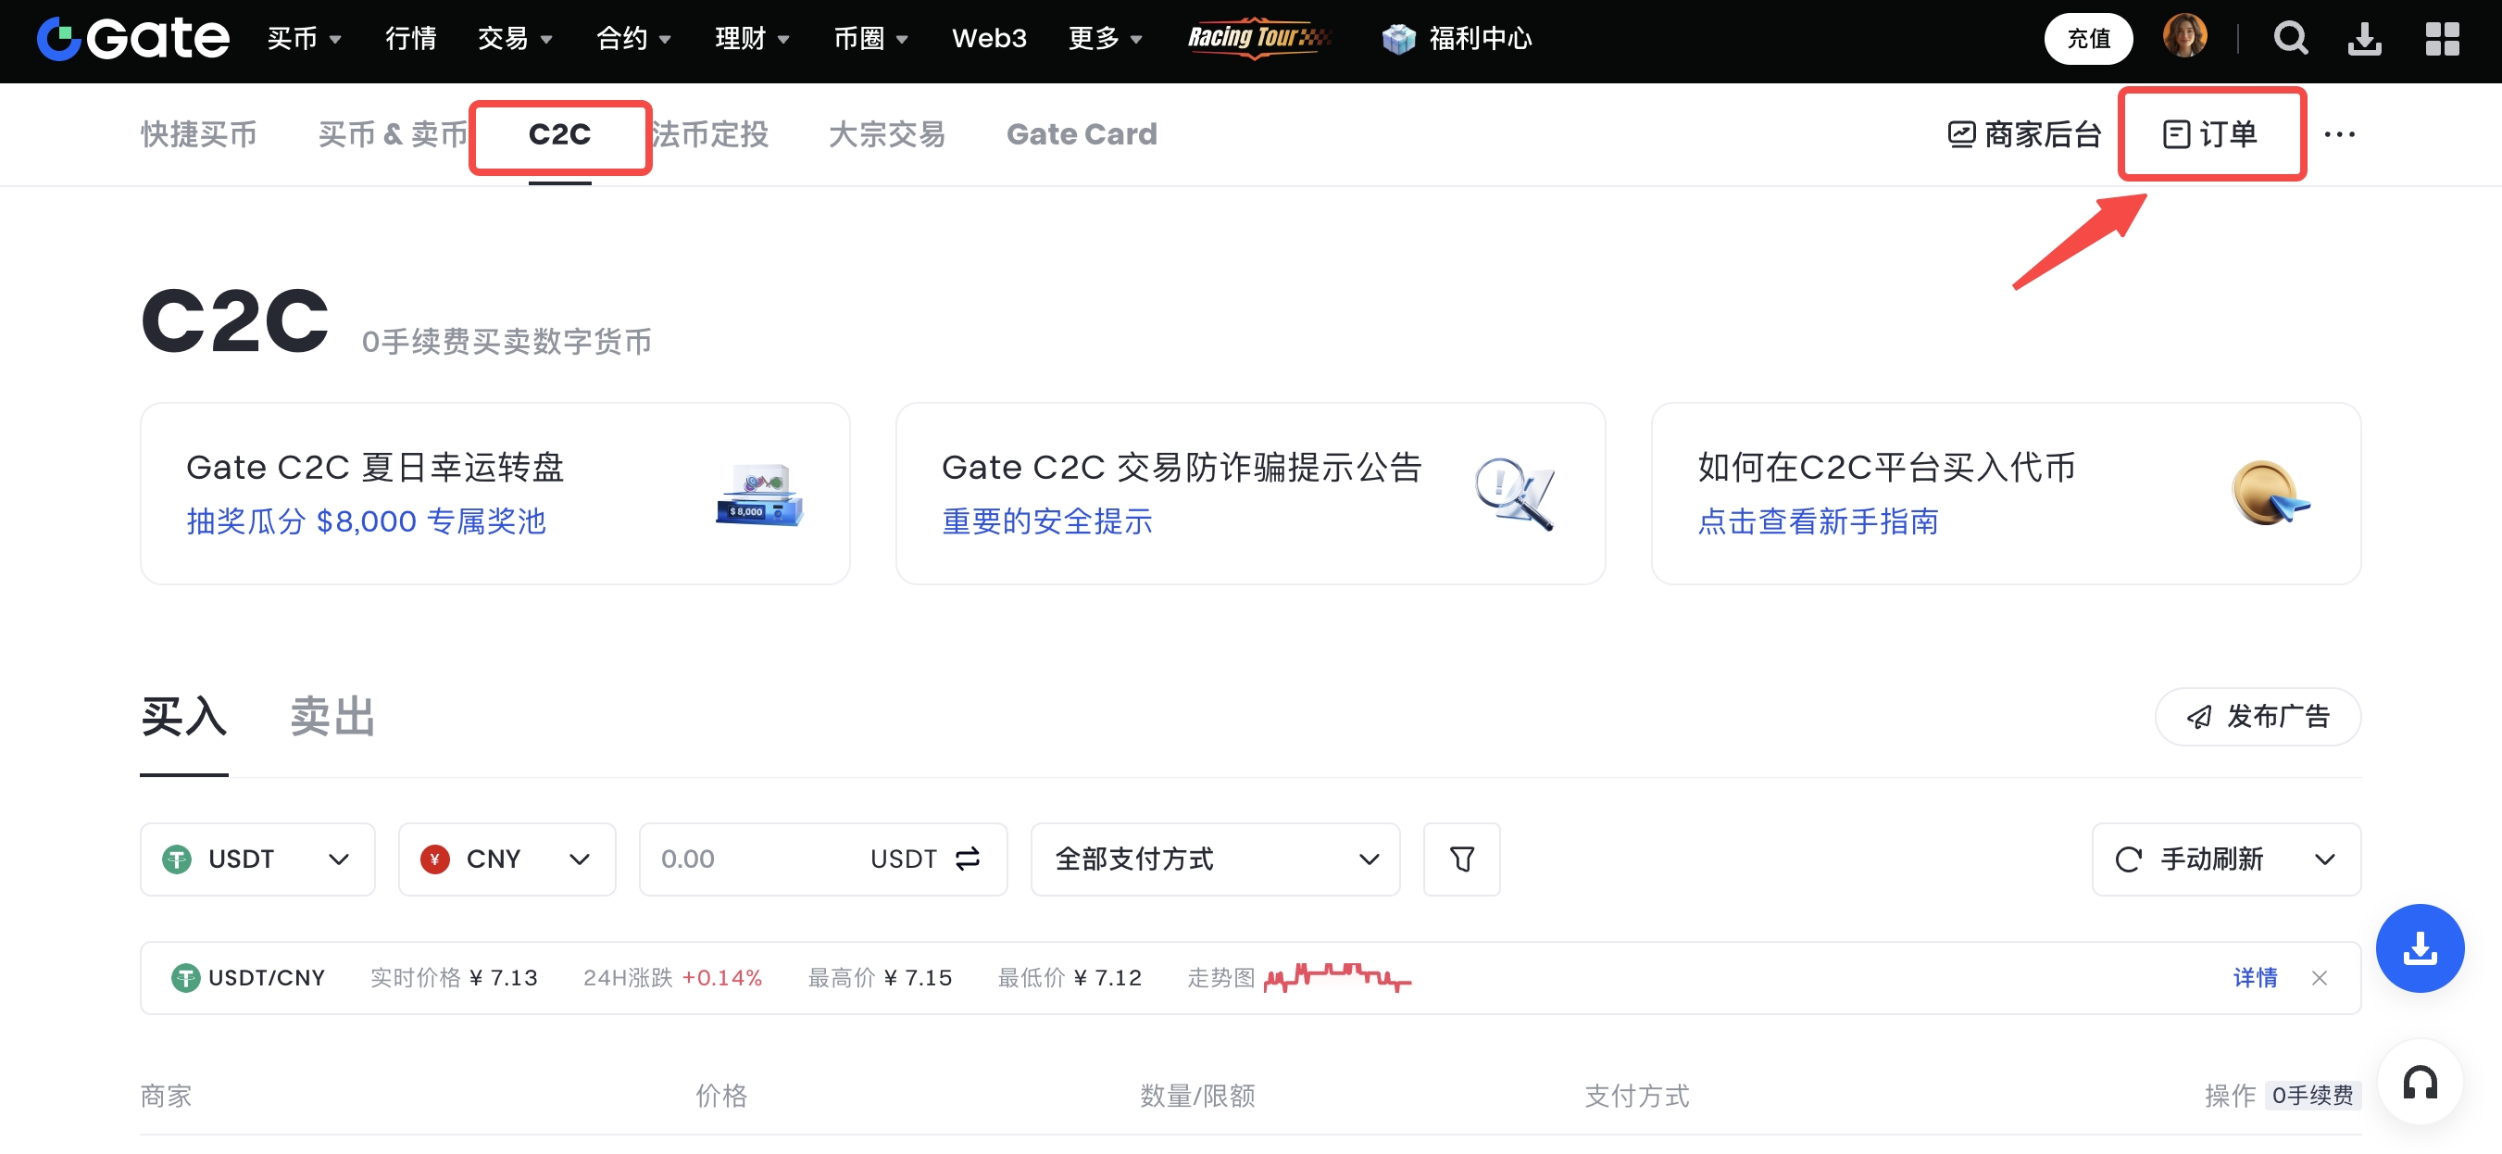Click the USDT amount swap arrows icon
Viewport: 2502px width, 1154px height.
968,859
